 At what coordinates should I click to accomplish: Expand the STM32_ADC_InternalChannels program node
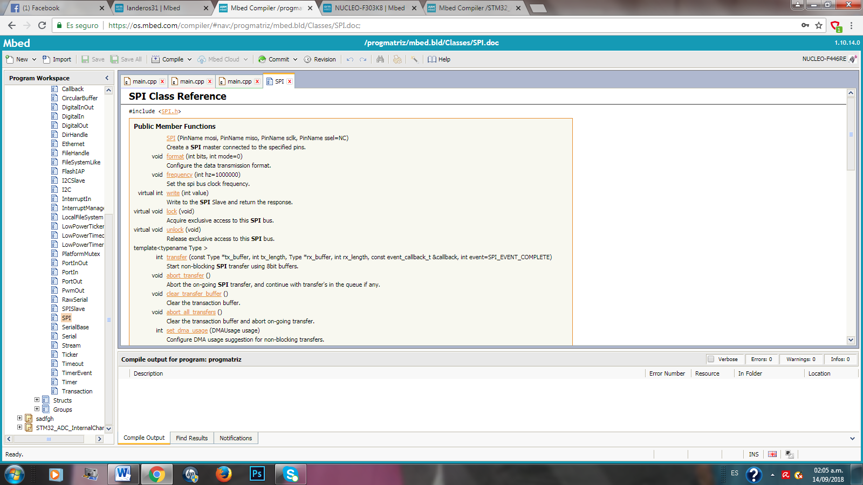[20, 427]
